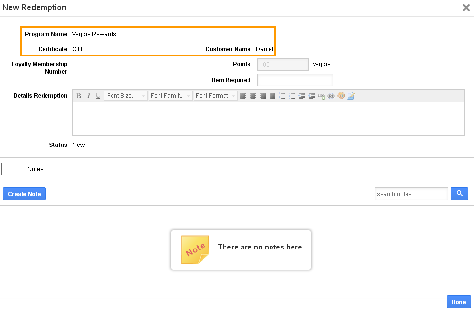Select the Notes tab

(x=35, y=169)
